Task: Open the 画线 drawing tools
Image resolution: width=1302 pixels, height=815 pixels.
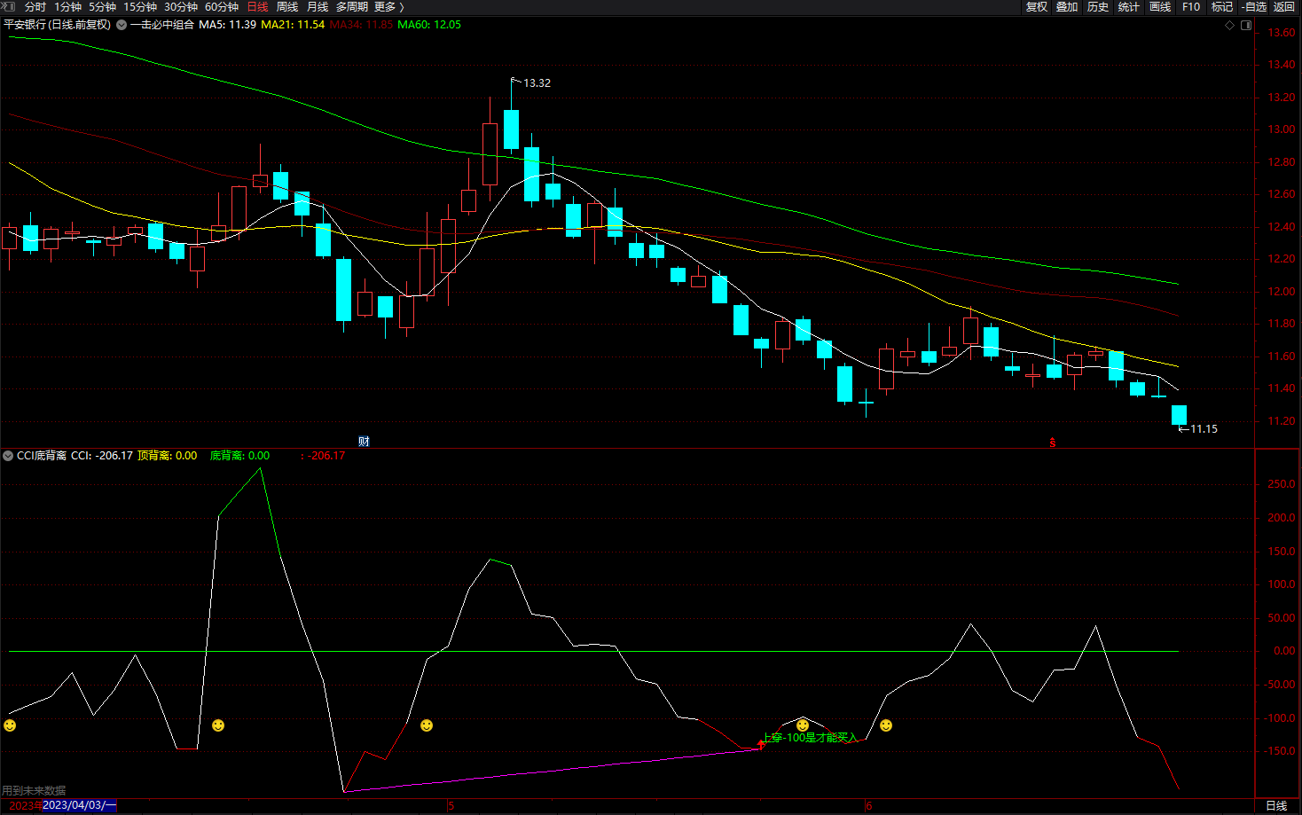Action: 1160,7
